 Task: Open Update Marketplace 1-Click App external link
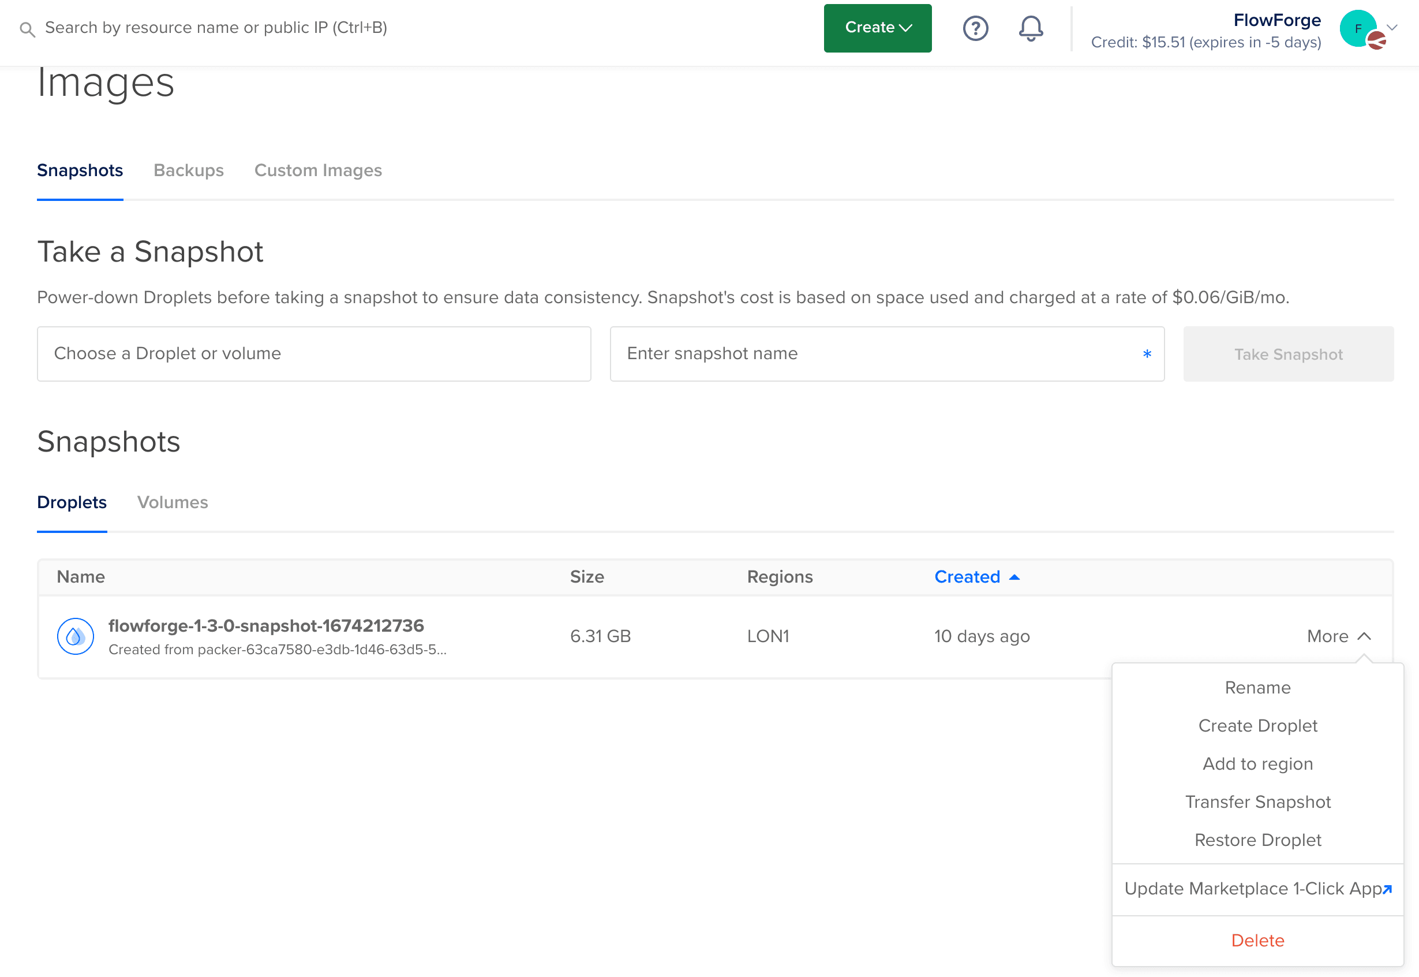click(1257, 889)
